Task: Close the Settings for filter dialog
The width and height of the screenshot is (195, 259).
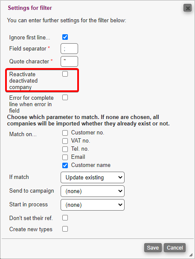Action: pyautogui.click(x=187, y=8)
